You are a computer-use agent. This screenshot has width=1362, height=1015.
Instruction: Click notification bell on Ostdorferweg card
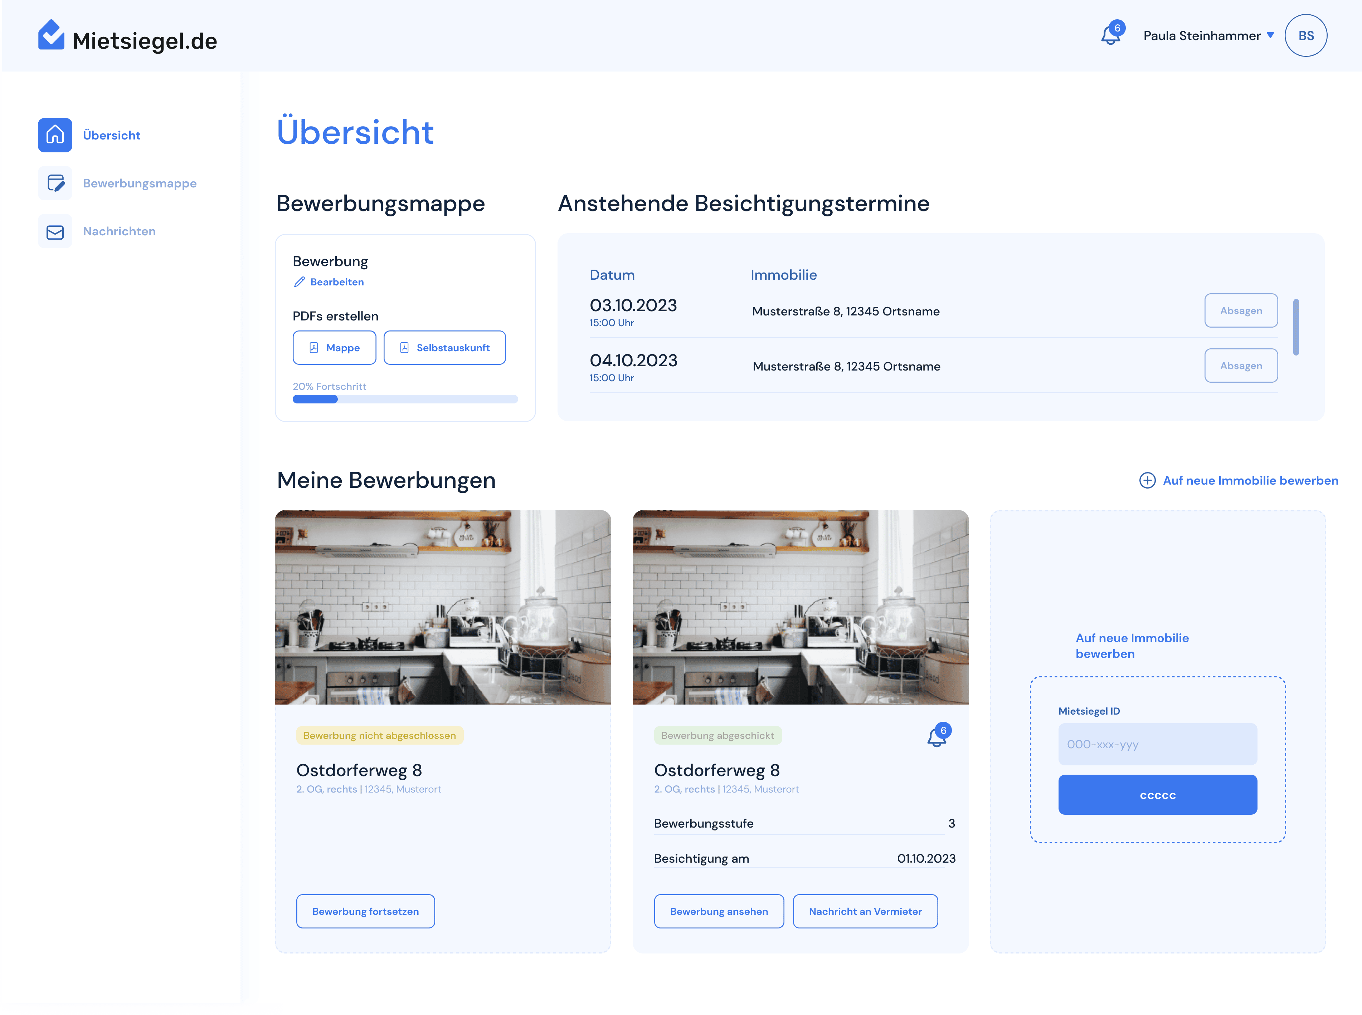pyautogui.click(x=937, y=737)
